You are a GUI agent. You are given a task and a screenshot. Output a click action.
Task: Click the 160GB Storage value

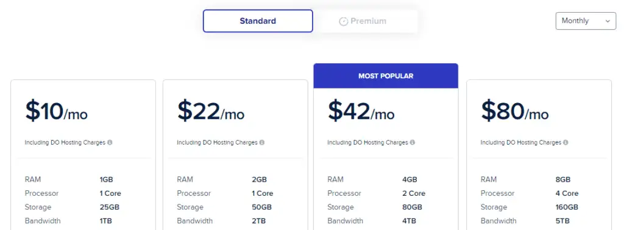[x=567, y=207]
